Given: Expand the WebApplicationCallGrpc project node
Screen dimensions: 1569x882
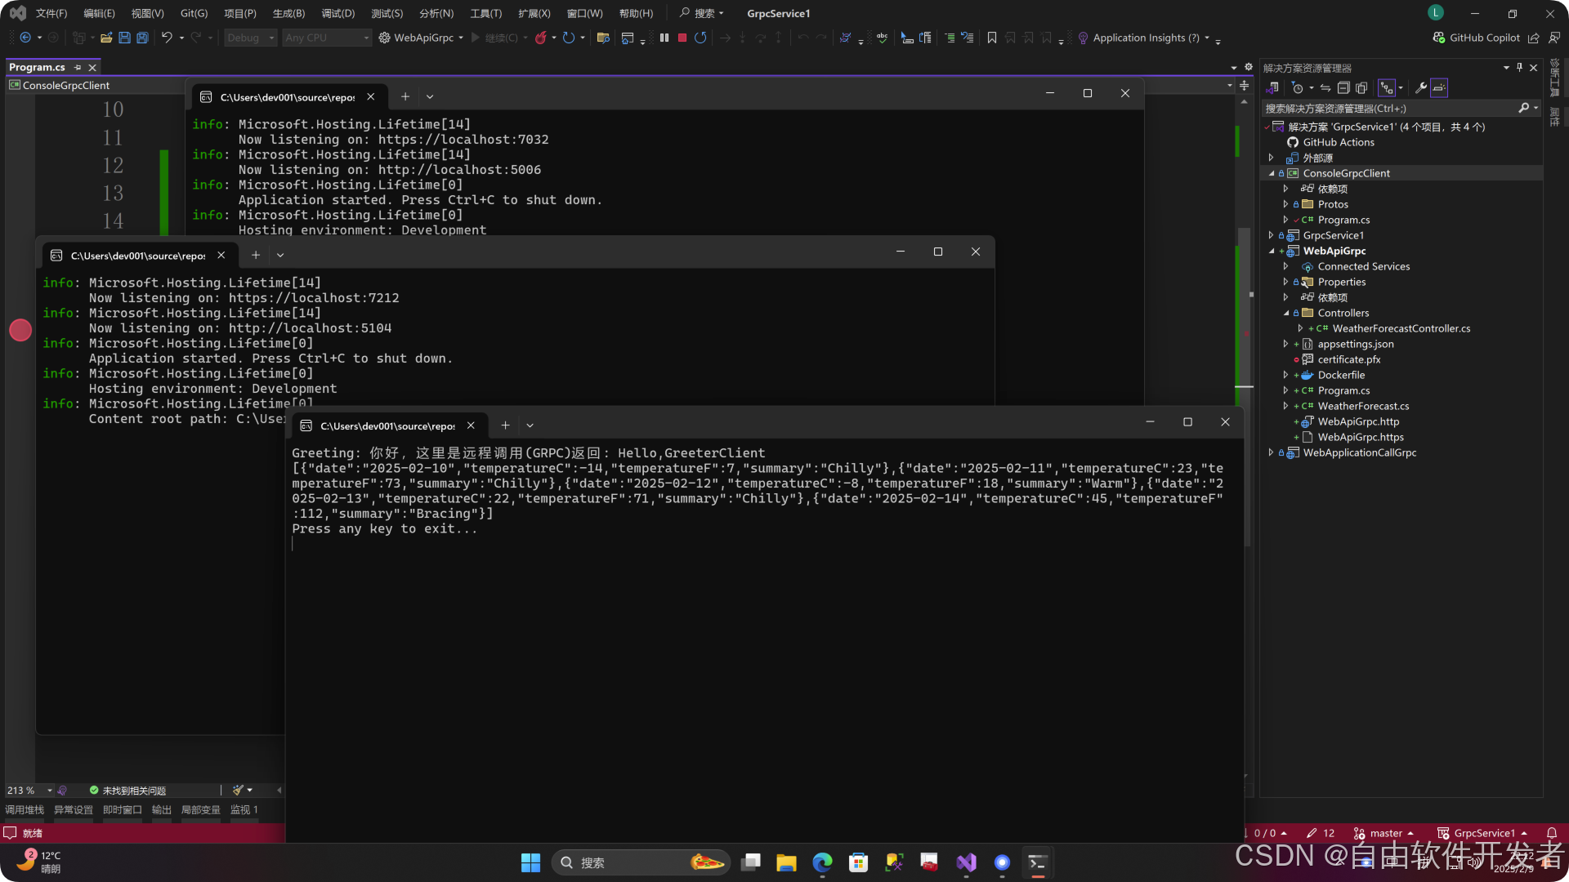Looking at the screenshot, I should (1271, 452).
